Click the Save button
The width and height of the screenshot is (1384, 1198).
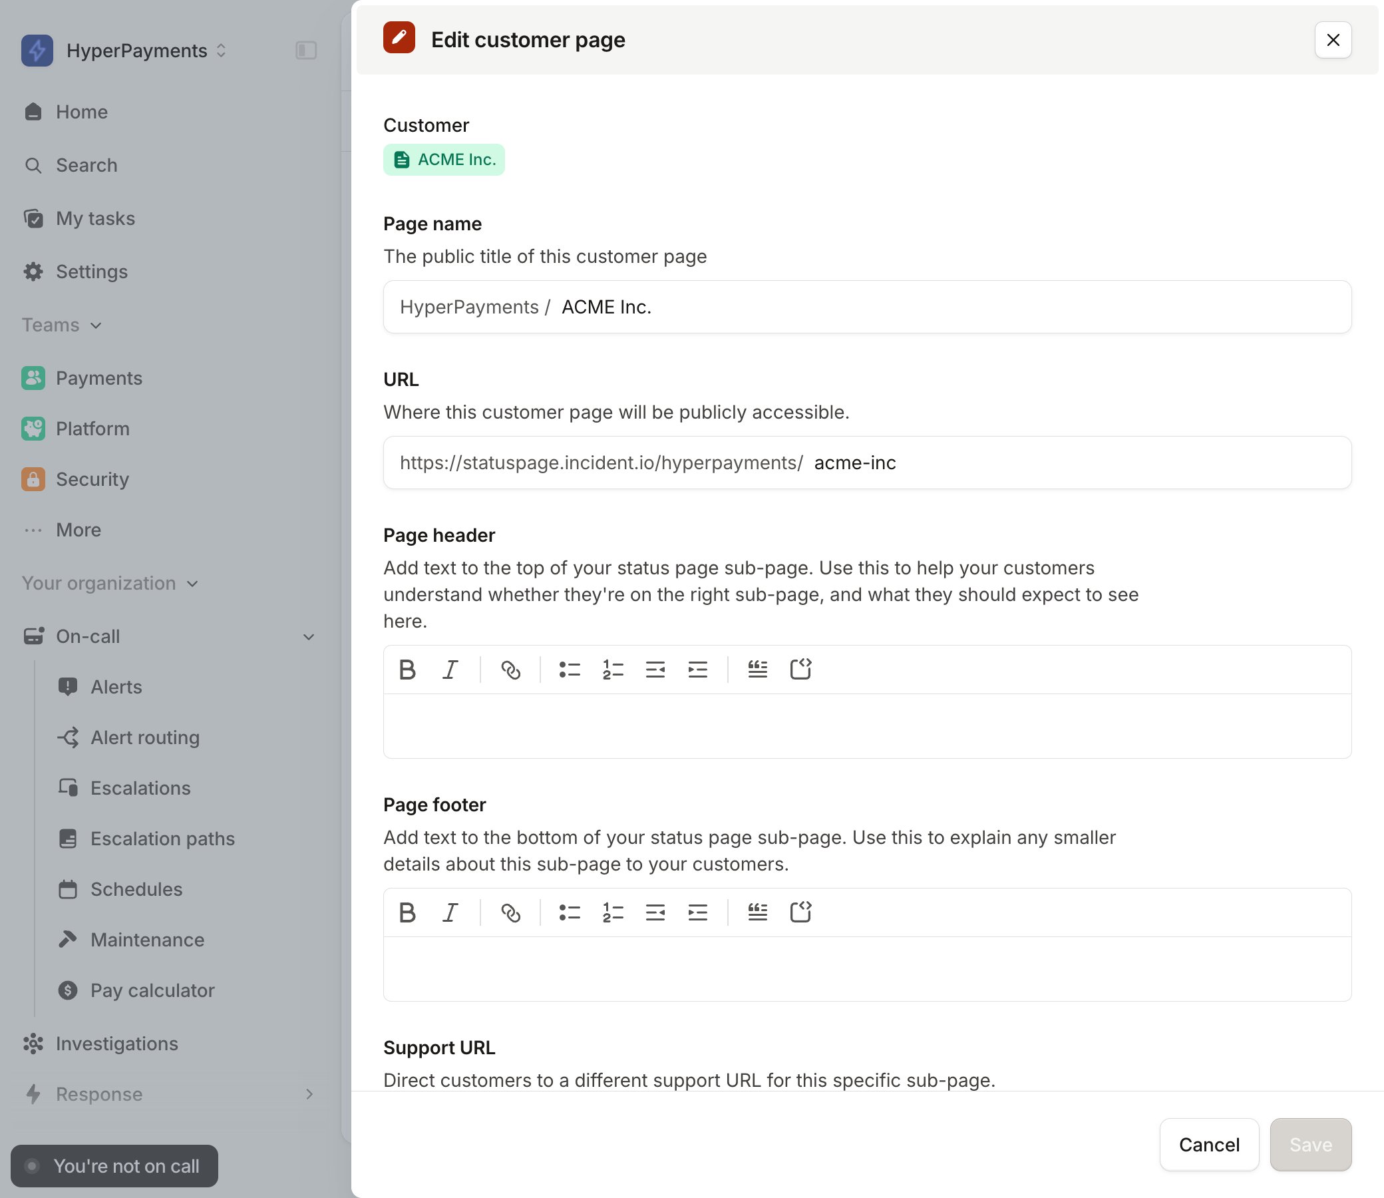click(1311, 1145)
